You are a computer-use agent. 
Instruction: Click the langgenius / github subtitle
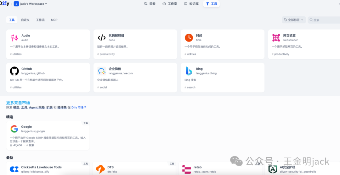tap(33, 73)
